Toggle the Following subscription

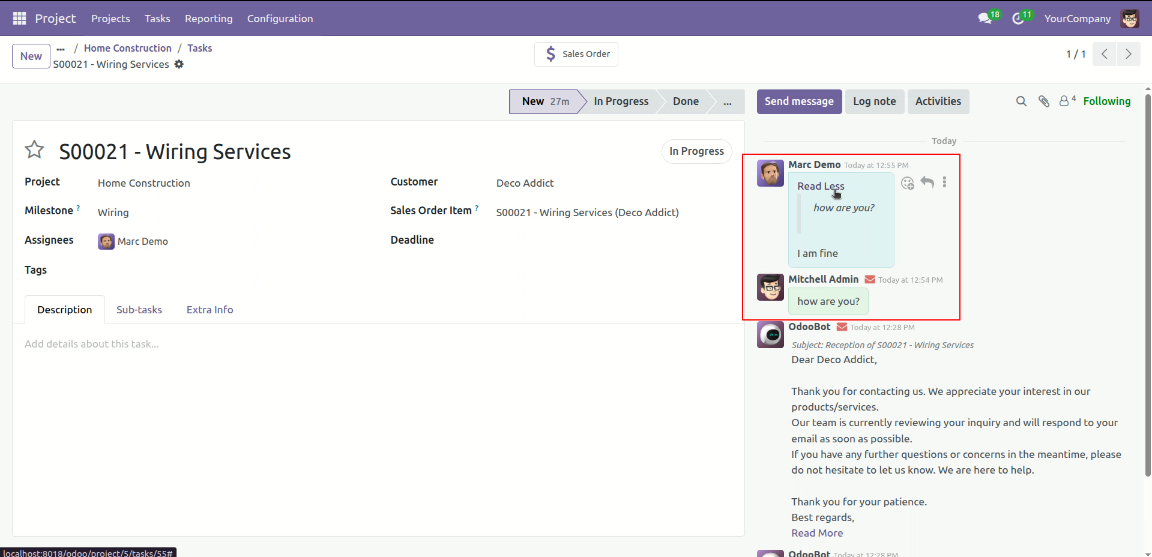pyautogui.click(x=1106, y=101)
